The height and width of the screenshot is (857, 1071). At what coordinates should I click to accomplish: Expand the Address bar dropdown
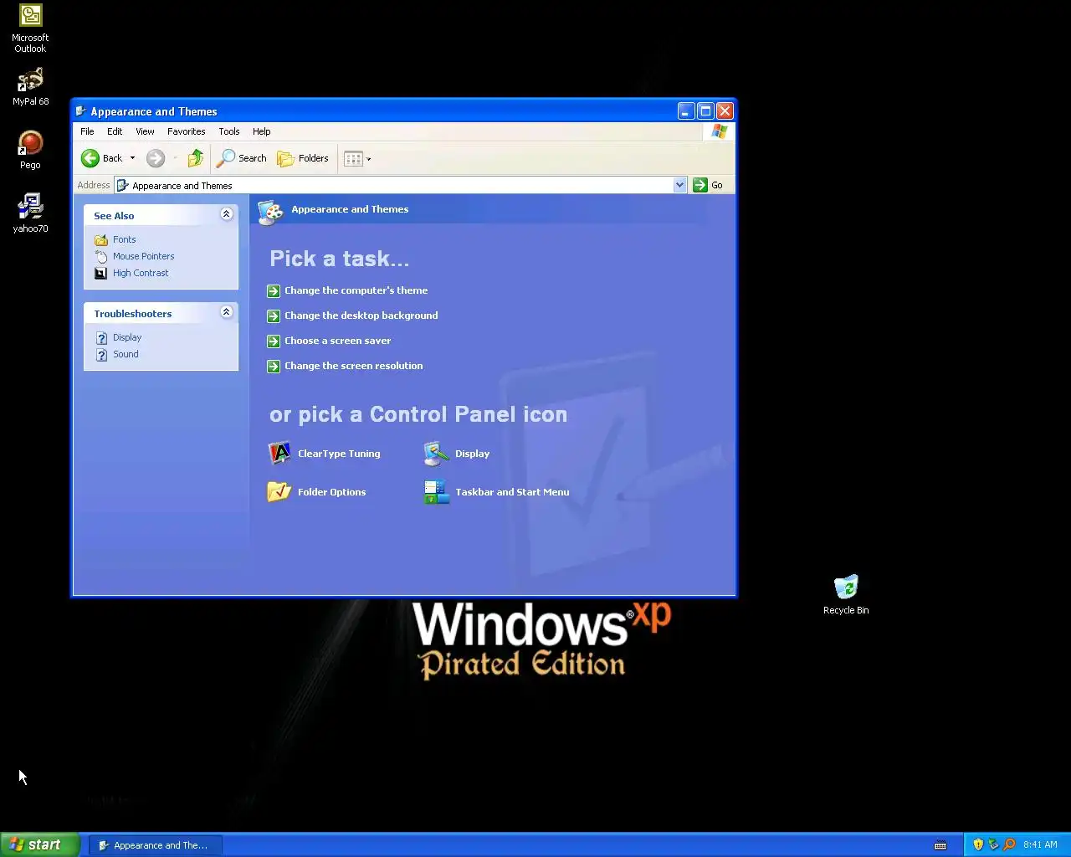point(679,185)
